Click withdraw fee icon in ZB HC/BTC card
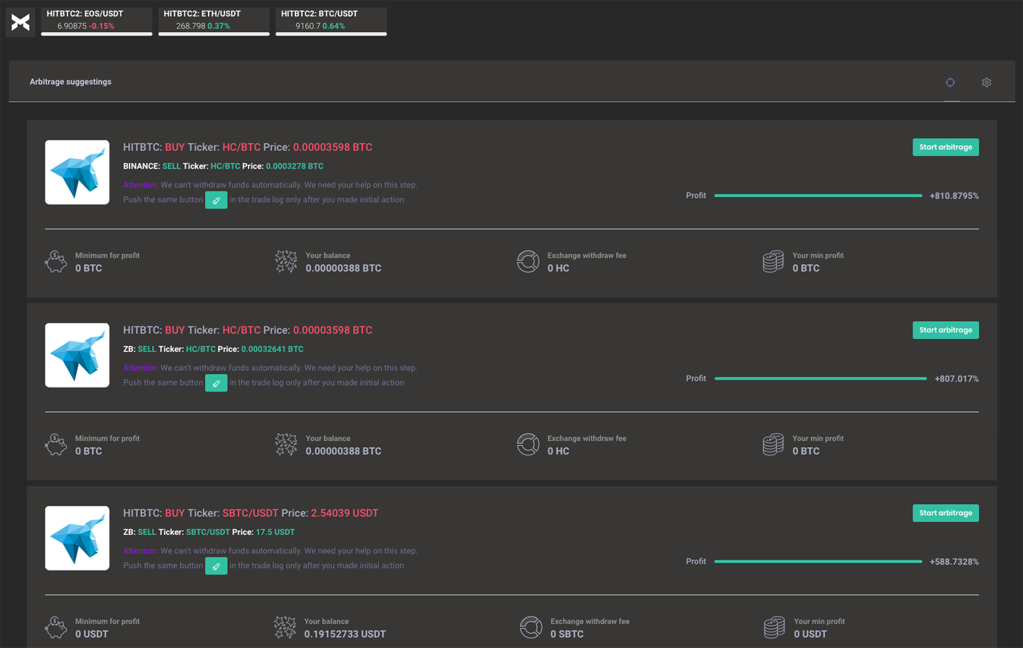The width and height of the screenshot is (1023, 648). tap(528, 444)
